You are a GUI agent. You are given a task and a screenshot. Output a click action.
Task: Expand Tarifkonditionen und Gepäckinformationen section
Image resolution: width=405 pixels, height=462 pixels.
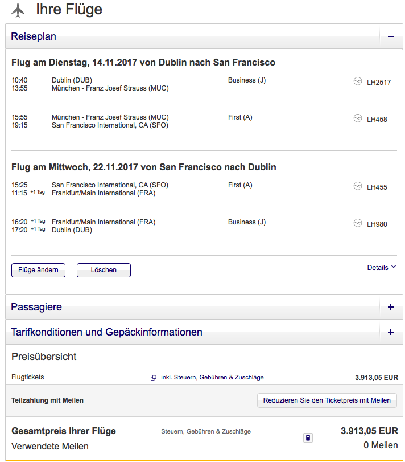(391, 332)
